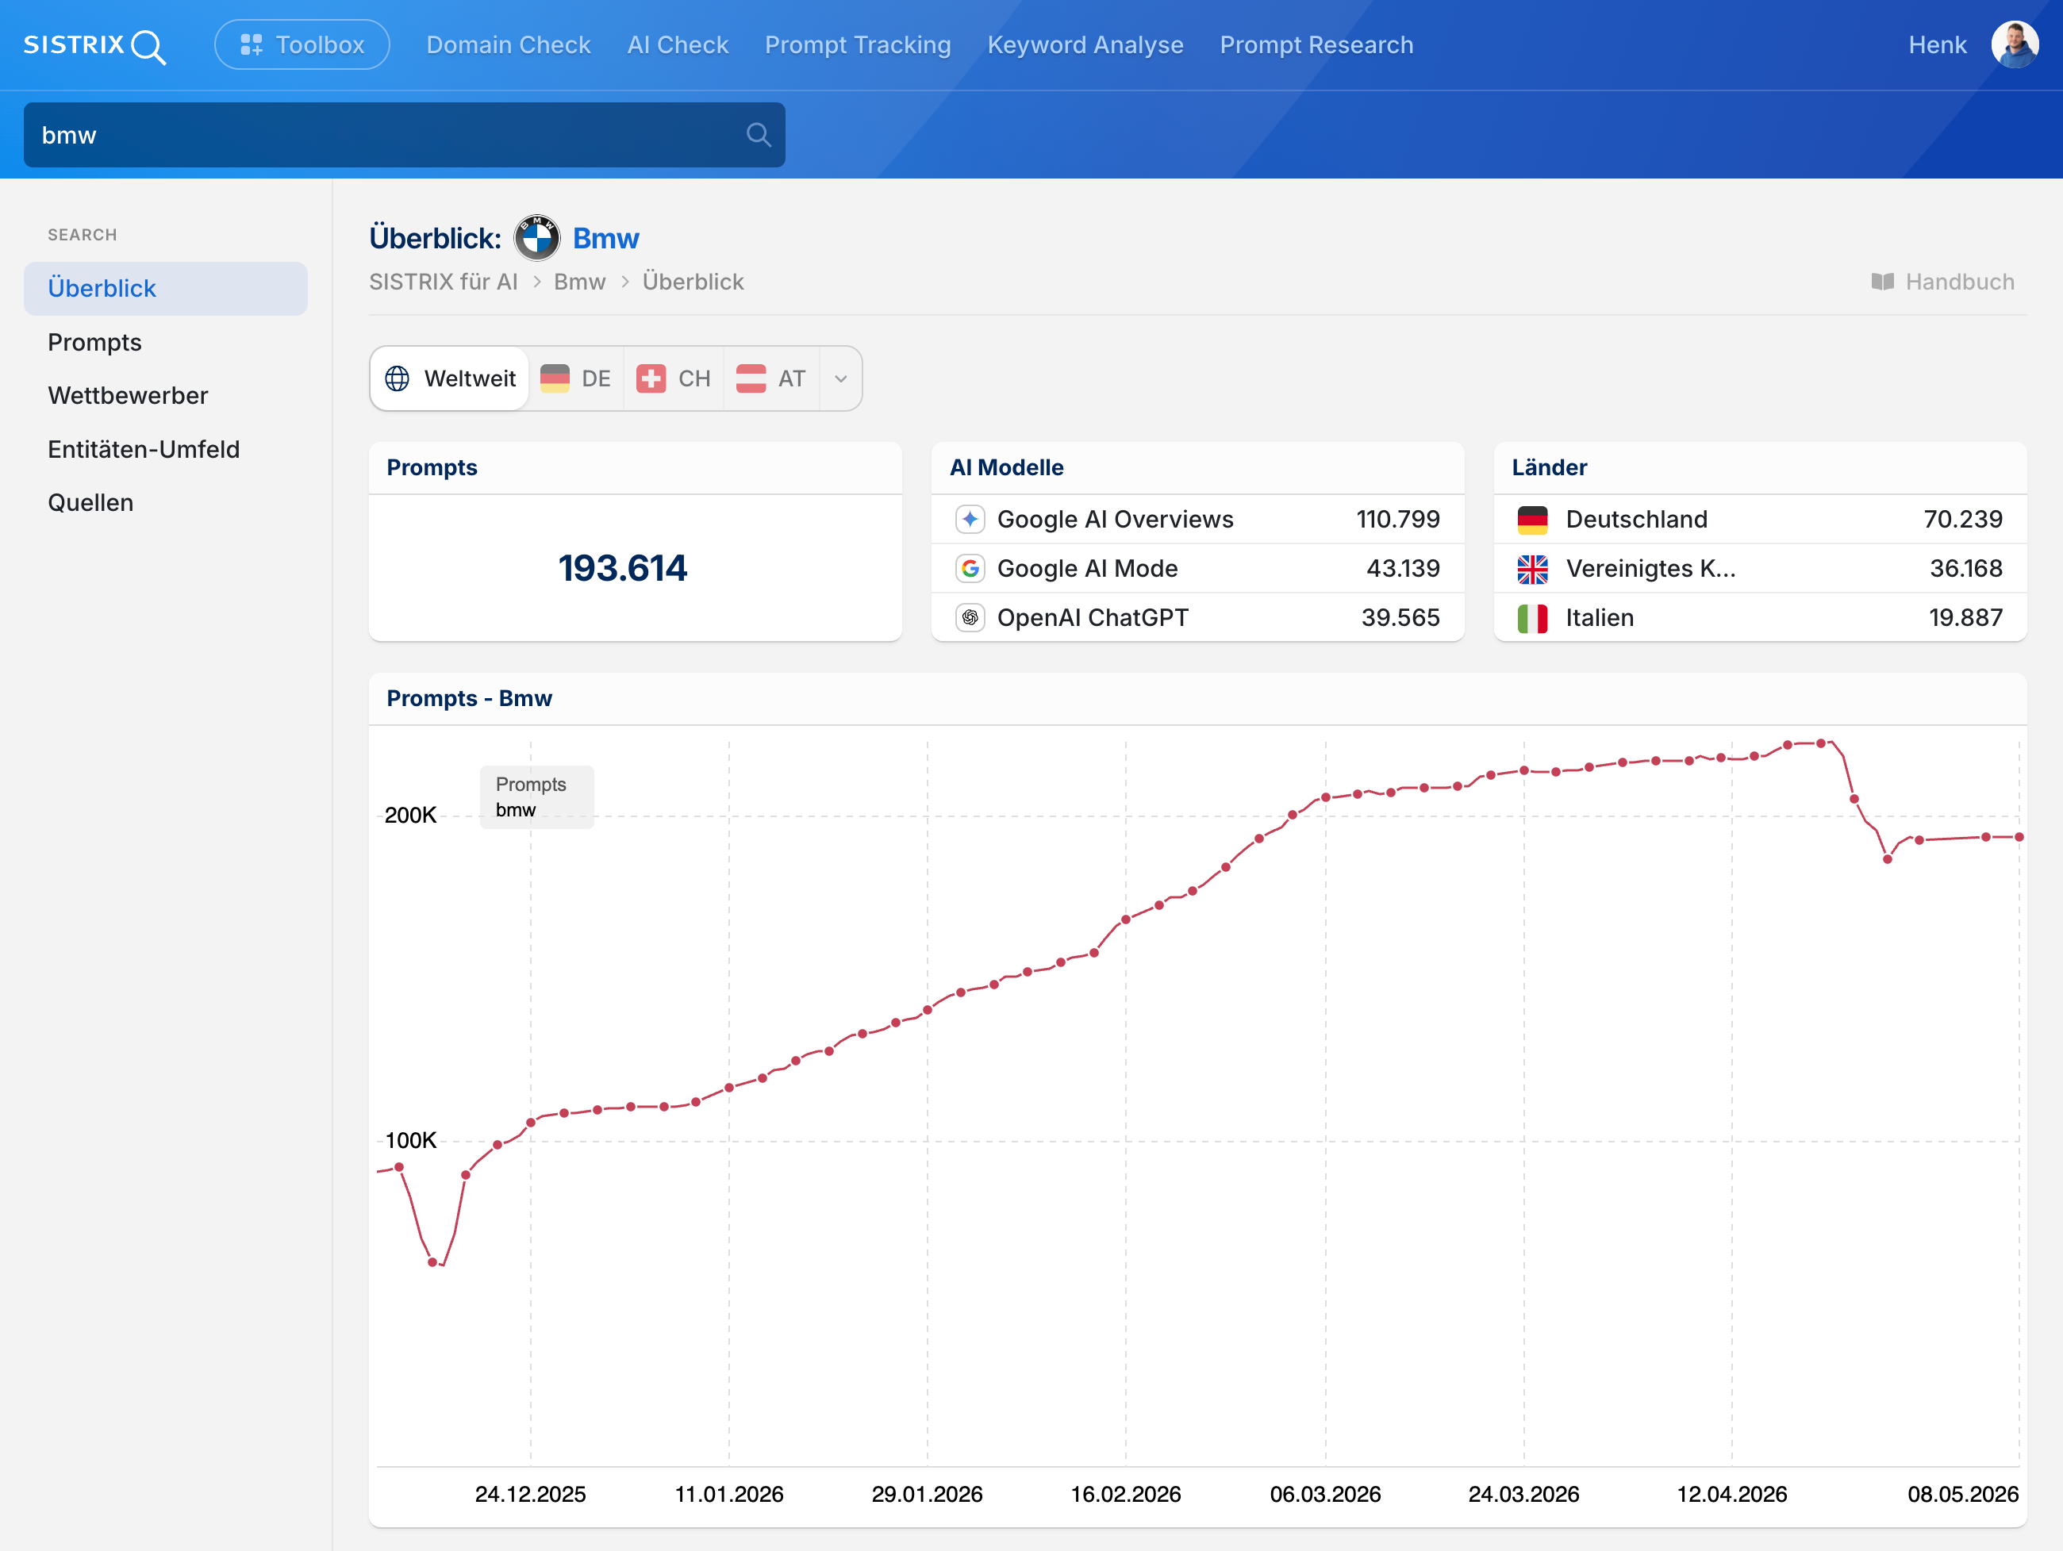
Task: Select the Google AI Overviews row
Action: pos(1197,520)
